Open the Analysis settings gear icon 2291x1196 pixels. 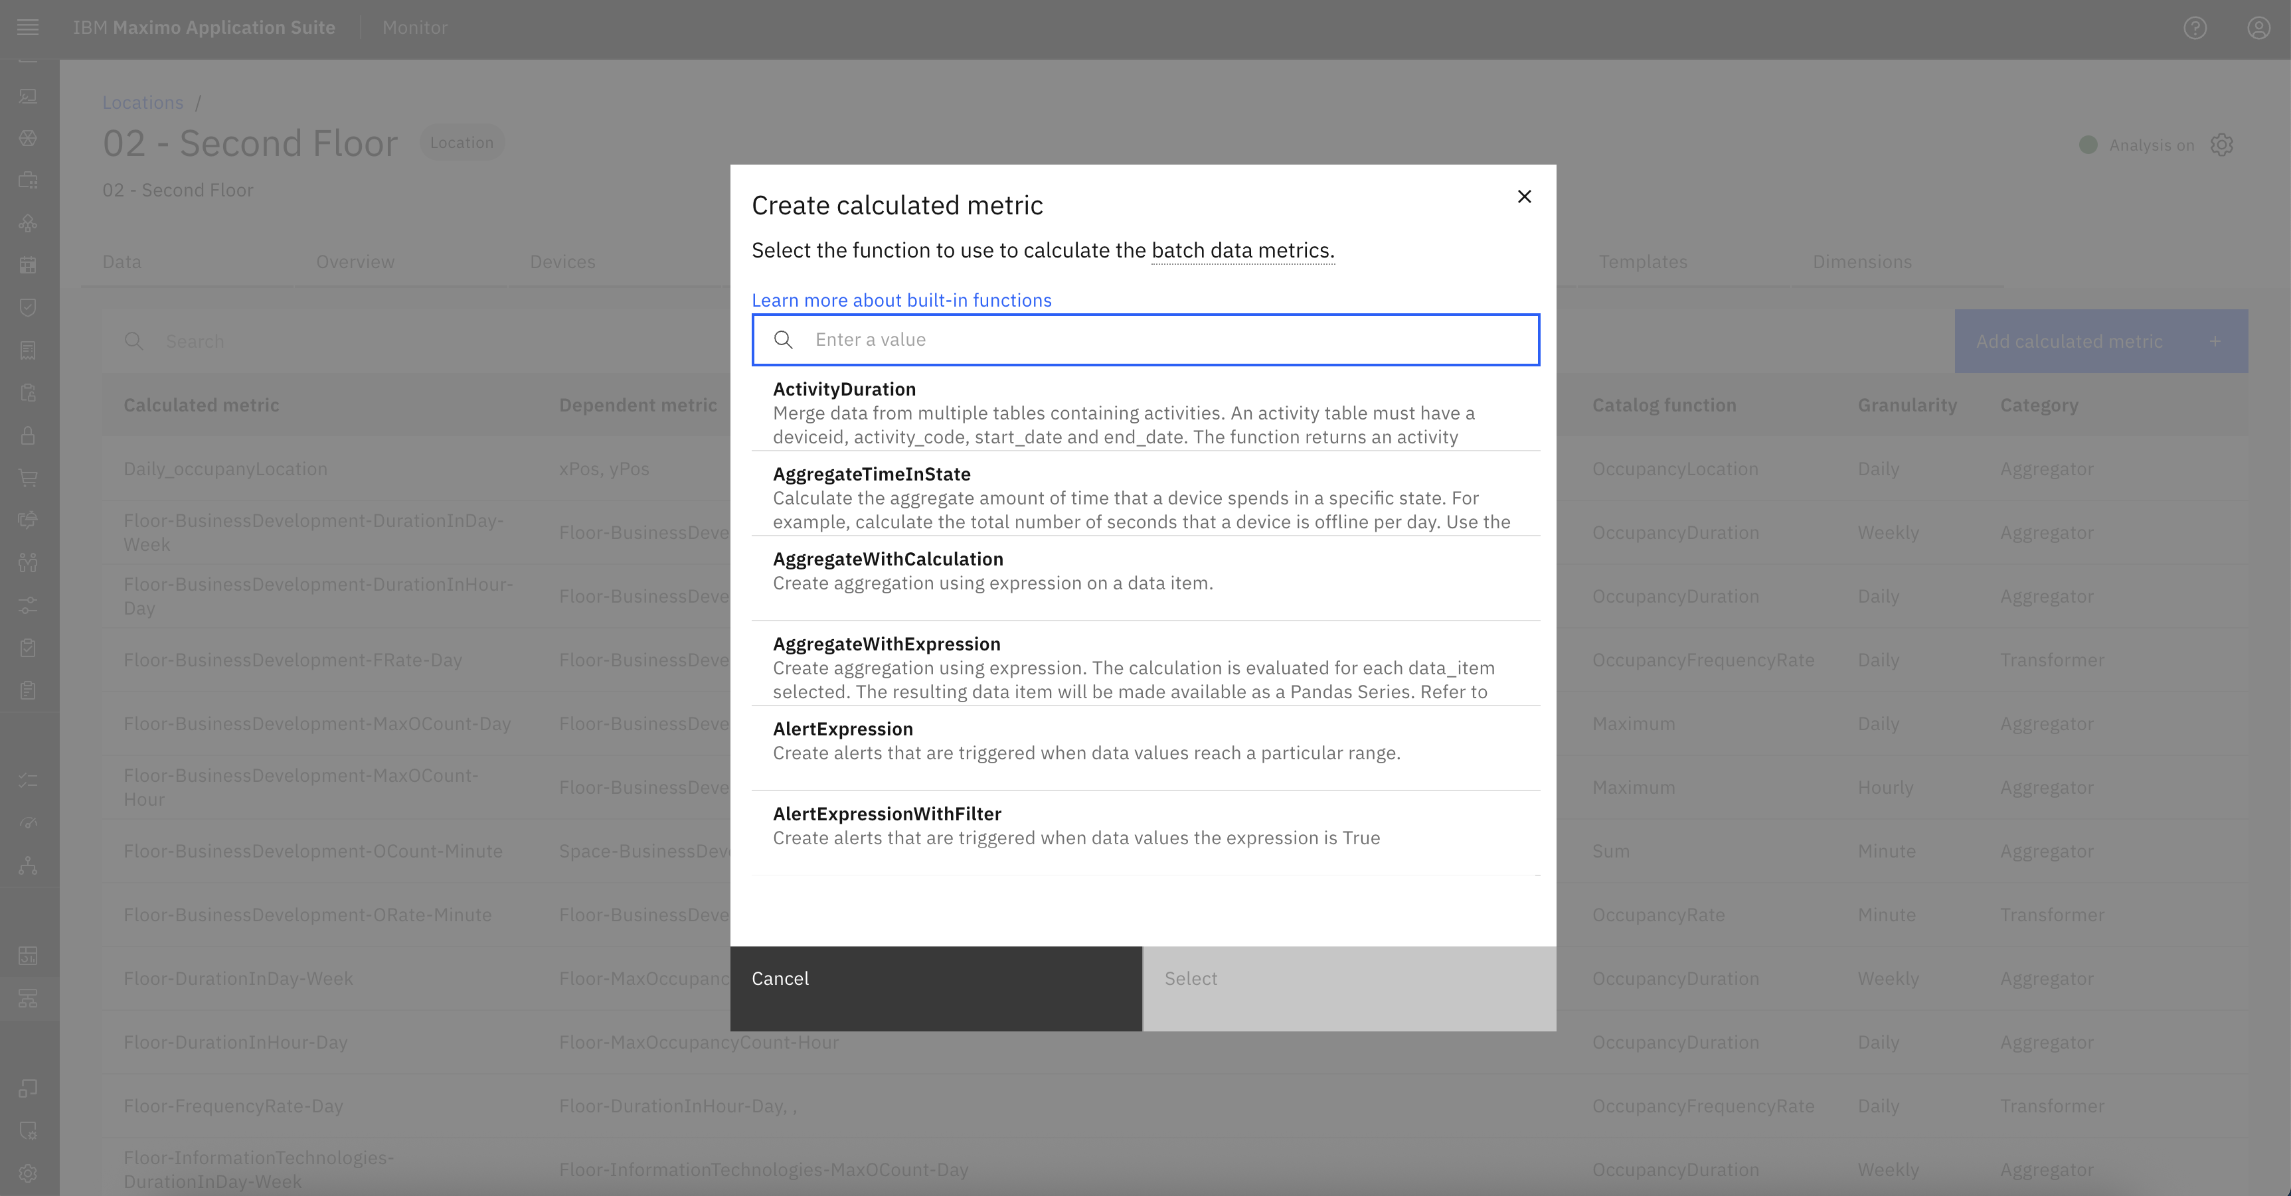click(2222, 145)
